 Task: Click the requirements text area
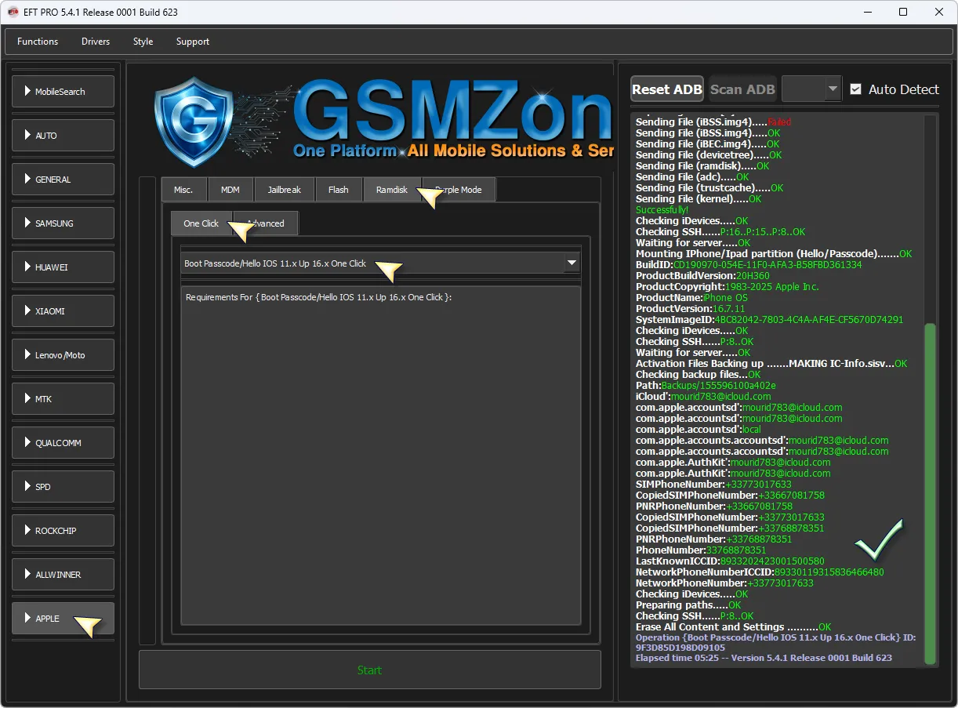380,455
